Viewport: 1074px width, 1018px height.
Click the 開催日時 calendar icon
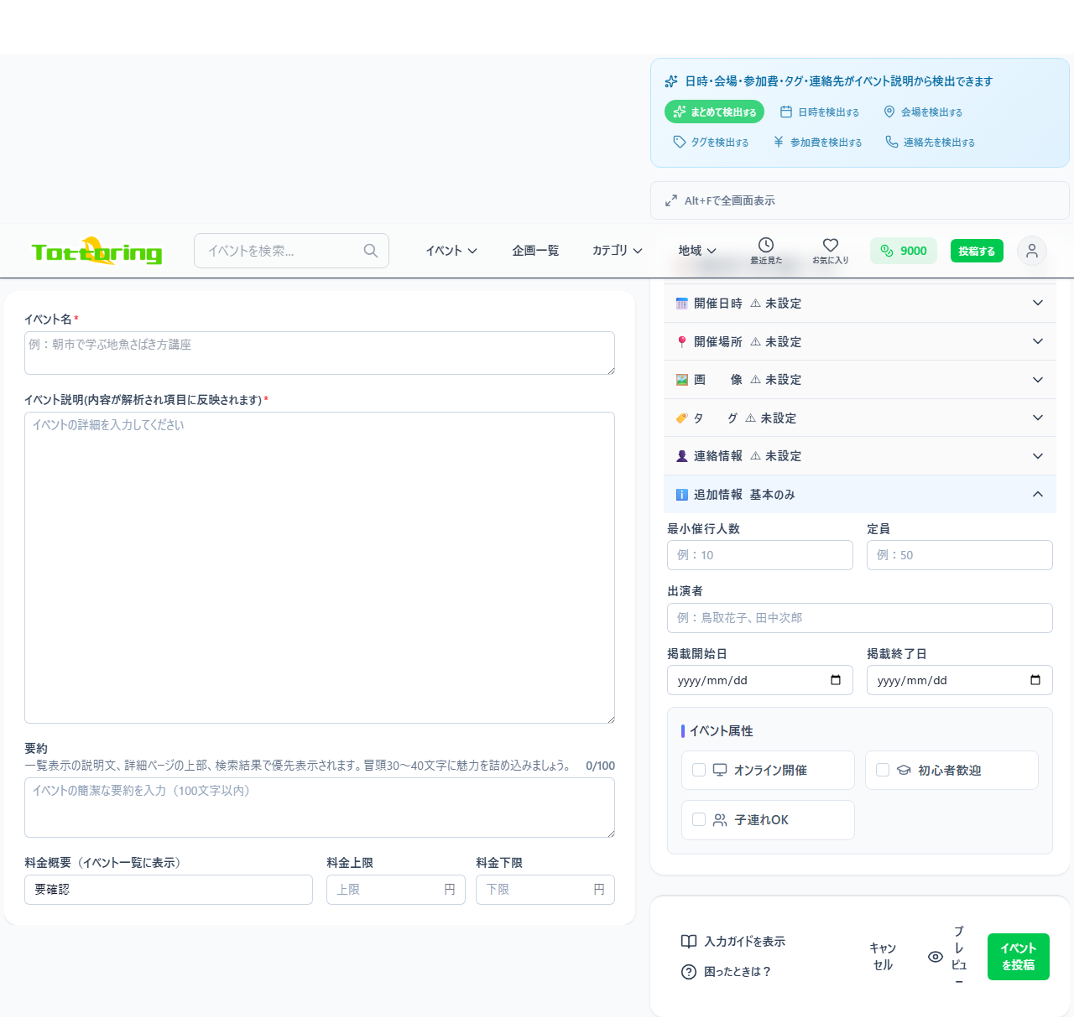[682, 304]
